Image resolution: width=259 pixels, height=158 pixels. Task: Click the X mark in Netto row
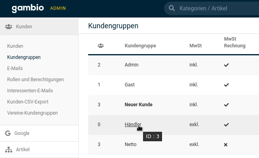click(226, 145)
